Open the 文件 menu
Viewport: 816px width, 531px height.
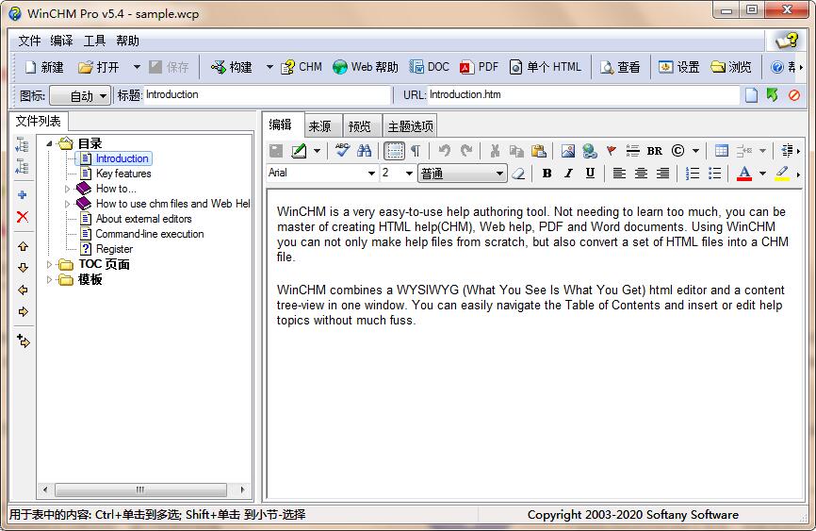[29, 41]
